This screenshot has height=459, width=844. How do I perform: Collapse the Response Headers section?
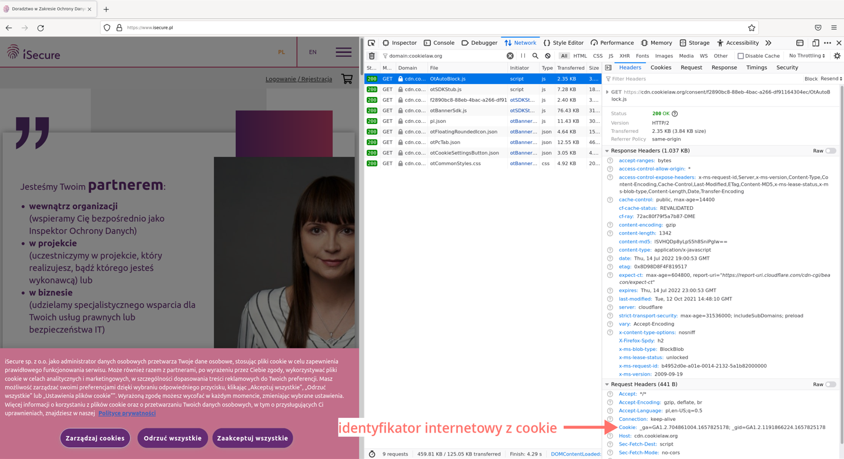point(607,151)
